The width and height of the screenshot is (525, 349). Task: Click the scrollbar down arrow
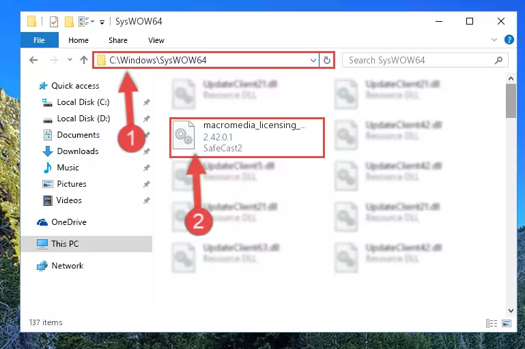[511, 311]
